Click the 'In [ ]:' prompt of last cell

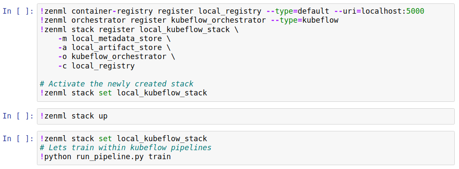pyautogui.click(x=18, y=139)
